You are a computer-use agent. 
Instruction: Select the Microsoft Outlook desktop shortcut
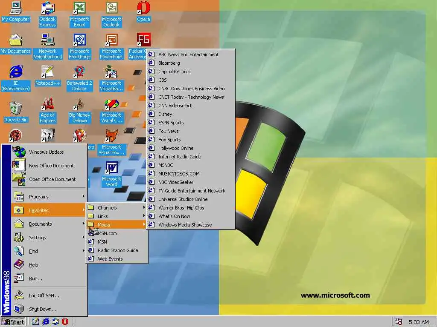coord(111,14)
